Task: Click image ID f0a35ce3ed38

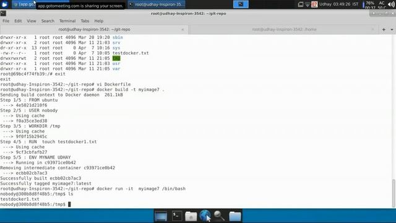Action: pos(32,121)
